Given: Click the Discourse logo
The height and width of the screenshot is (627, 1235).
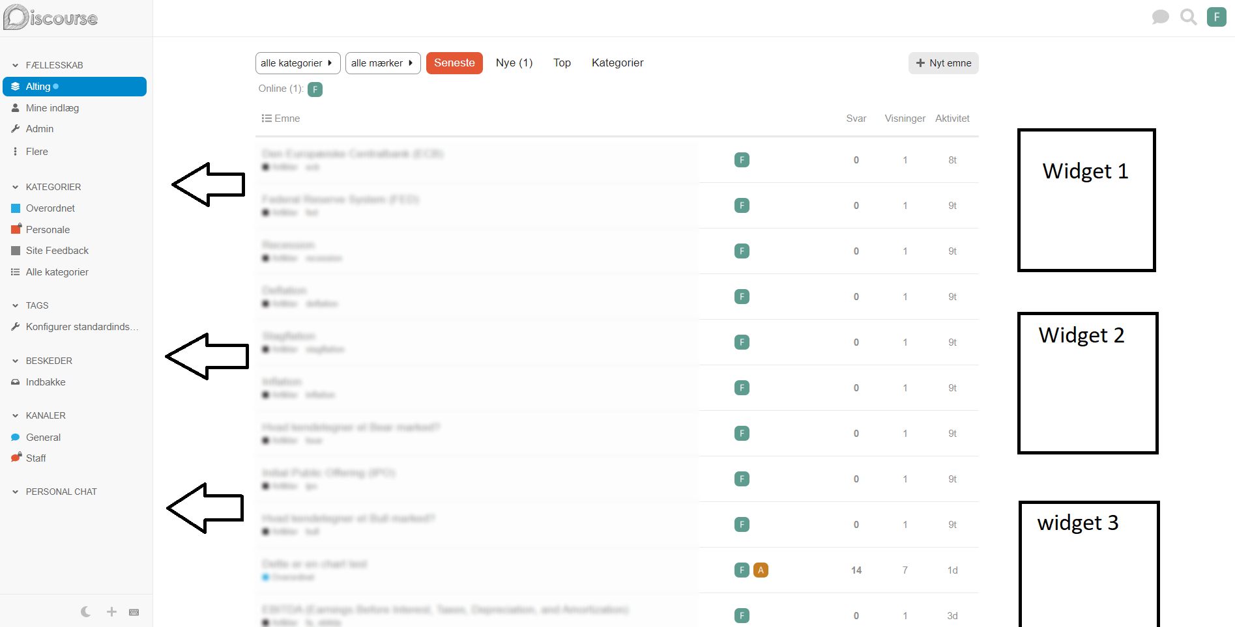Looking at the screenshot, I should coord(51,18).
